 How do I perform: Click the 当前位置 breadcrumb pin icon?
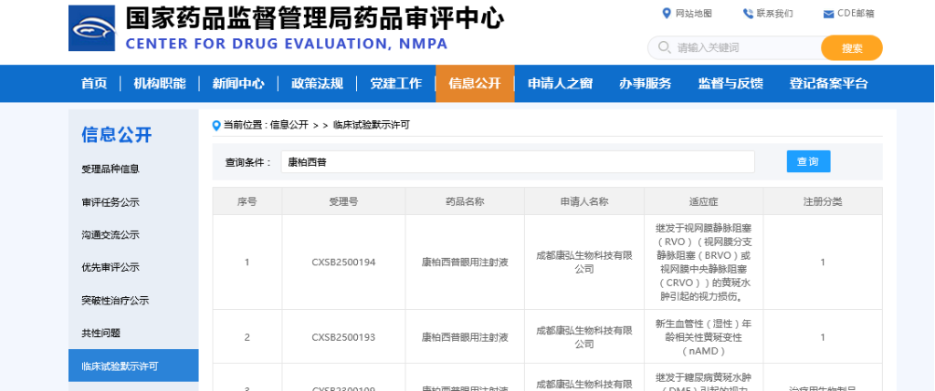click(216, 125)
